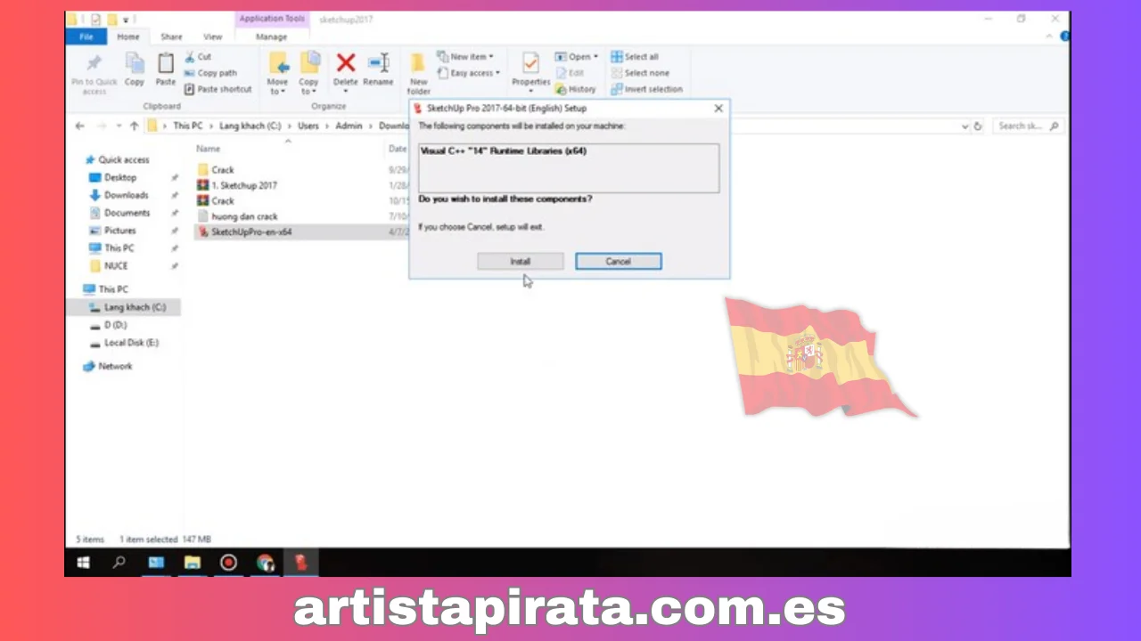Click This PC in the address bar
This screenshot has width=1141, height=641.
187,126
